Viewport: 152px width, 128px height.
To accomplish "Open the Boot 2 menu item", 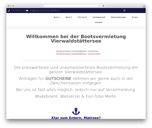I will click(69, 17).
